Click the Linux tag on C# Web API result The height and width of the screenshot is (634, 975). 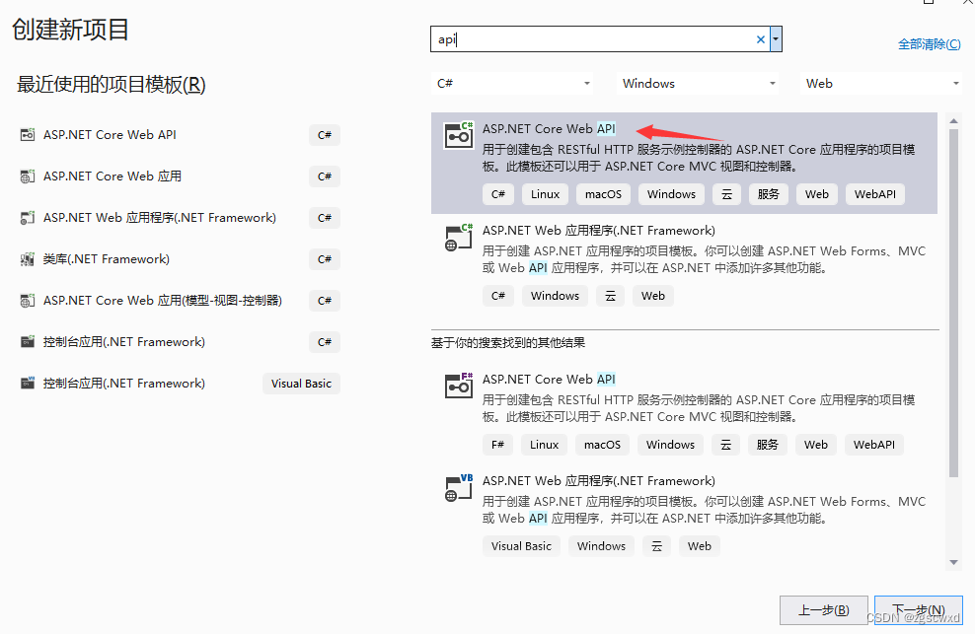[546, 194]
